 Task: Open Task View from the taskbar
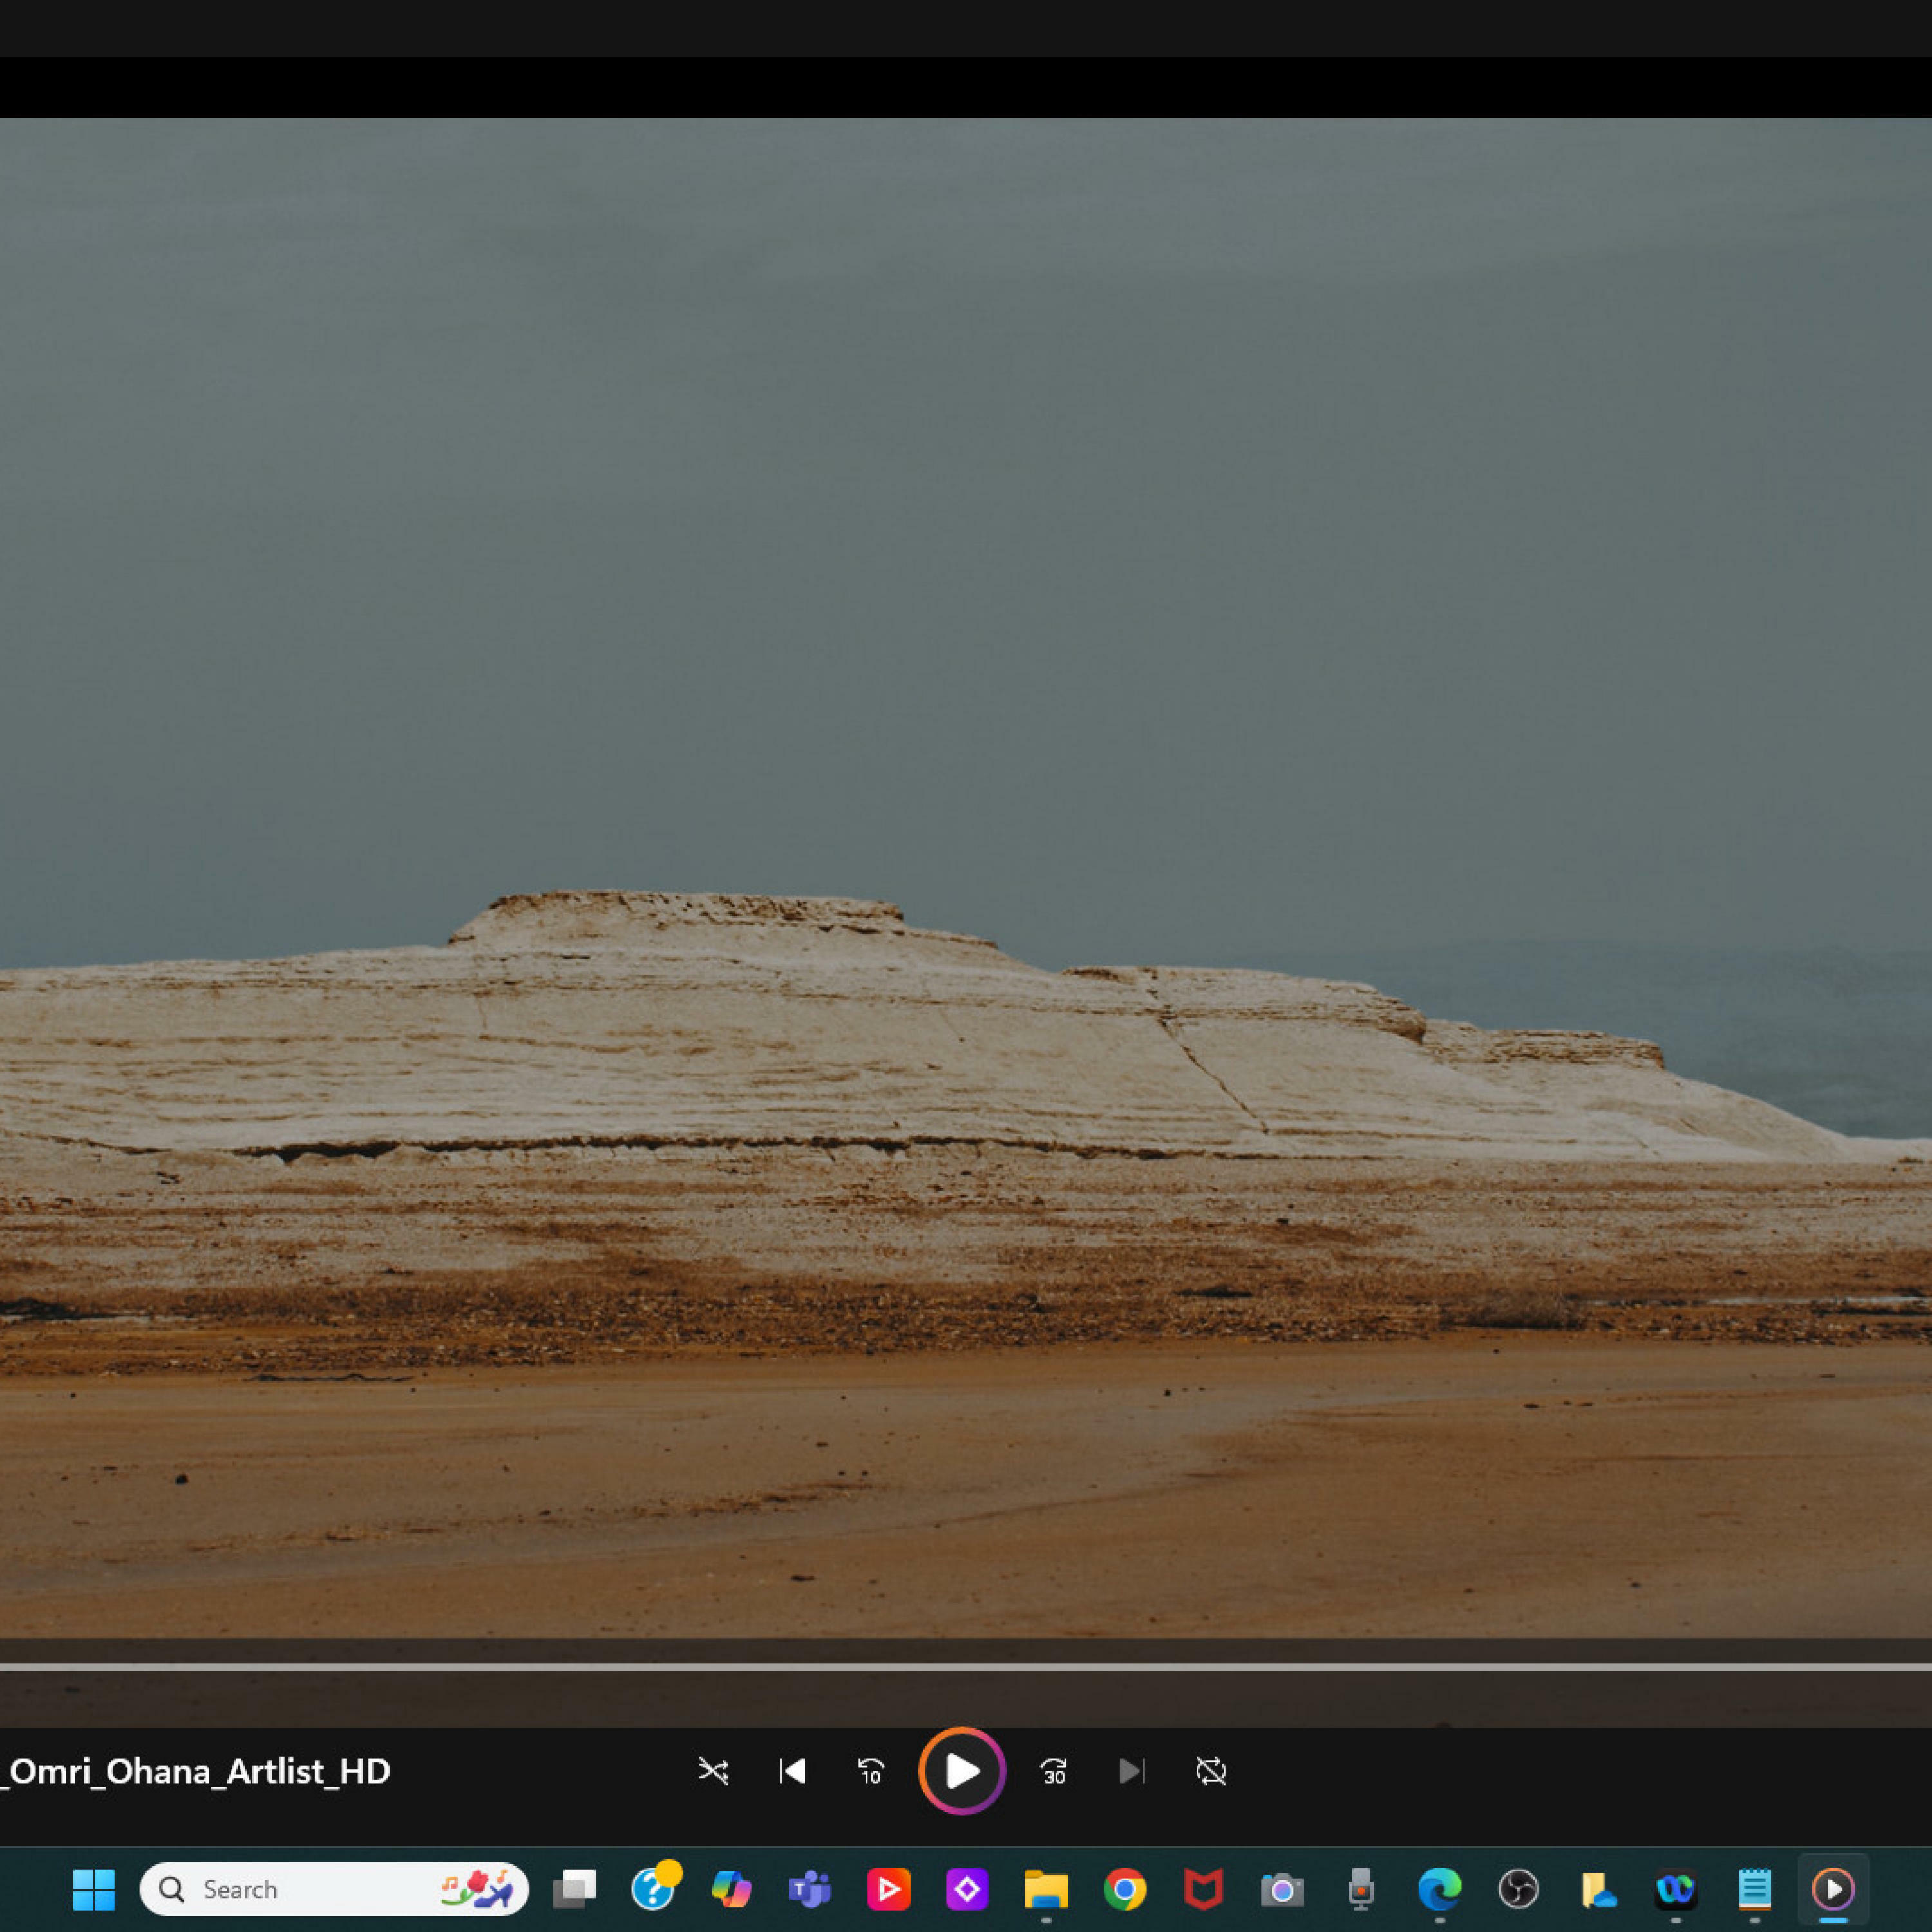pos(574,1889)
